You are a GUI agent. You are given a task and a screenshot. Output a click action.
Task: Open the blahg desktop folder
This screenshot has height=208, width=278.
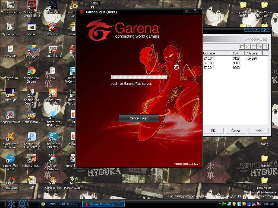click(264, 141)
